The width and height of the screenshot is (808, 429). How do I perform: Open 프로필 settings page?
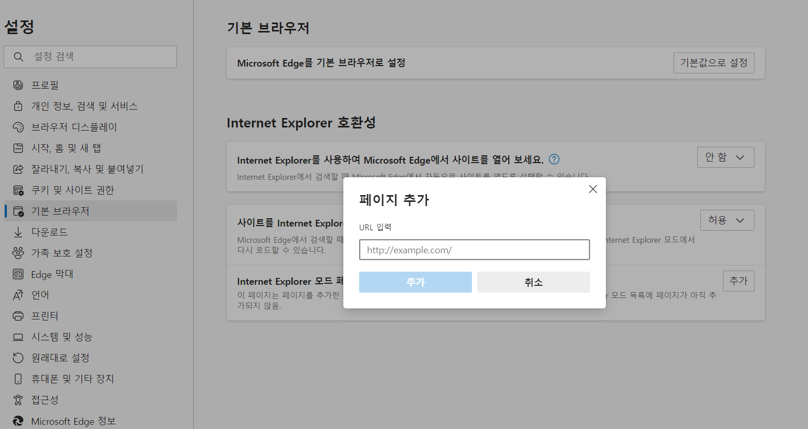point(90,85)
